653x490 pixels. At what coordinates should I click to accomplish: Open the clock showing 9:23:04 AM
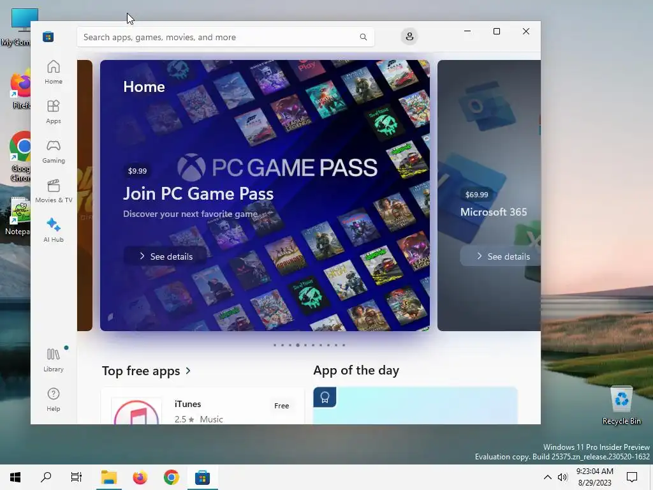click(x=595, y=477)
